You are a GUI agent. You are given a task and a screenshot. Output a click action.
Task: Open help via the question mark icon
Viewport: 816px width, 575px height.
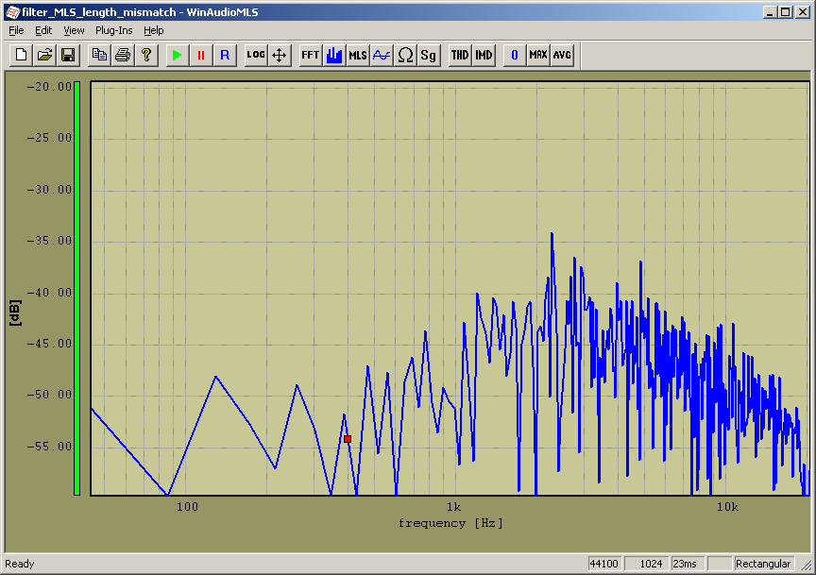coord(146,55)
